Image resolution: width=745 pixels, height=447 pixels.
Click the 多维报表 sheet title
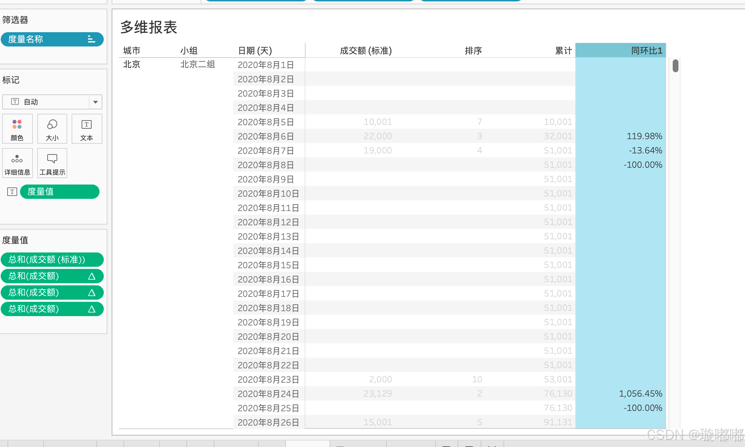pyautogui.click(x=148, y=27)
